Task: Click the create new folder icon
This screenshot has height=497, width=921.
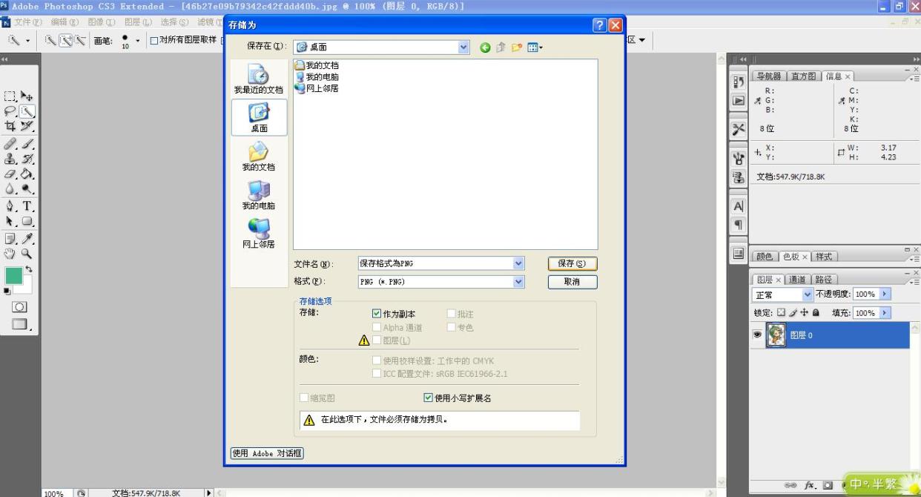Action: 518,48
